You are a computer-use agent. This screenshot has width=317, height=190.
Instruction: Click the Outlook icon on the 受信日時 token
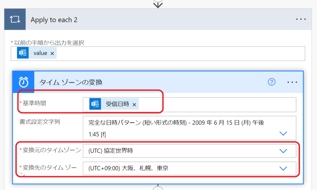pyautogui.click(x=95, y=104)
